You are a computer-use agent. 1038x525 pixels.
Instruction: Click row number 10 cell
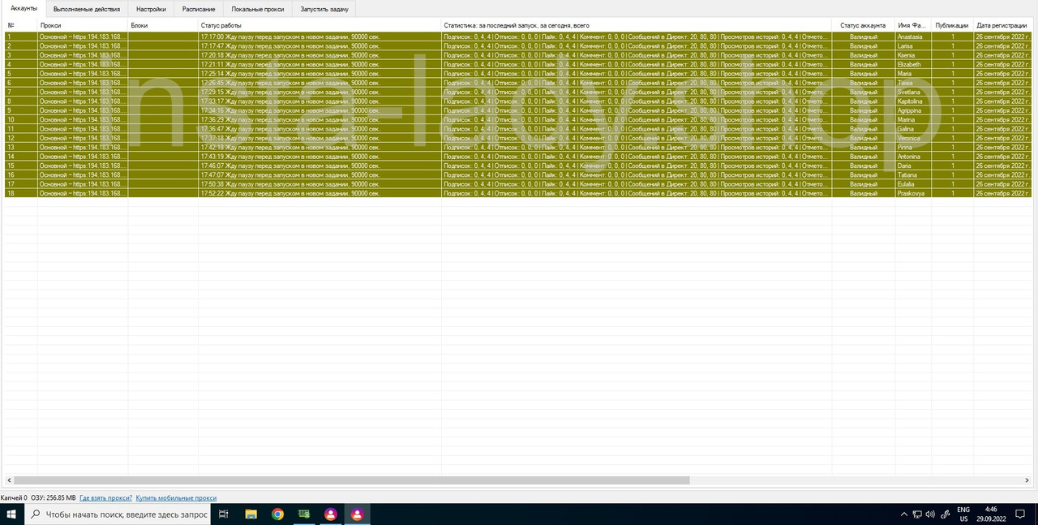click(x=20, y=119)
